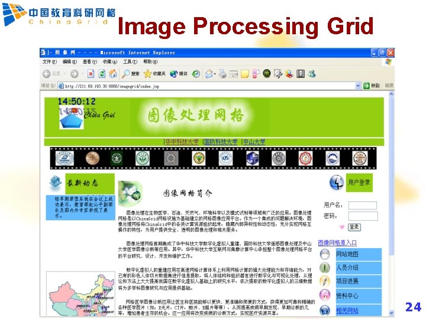Click the last university logo in filmstrip
This screenshot has height=319, width=426.
coord(360,158)
